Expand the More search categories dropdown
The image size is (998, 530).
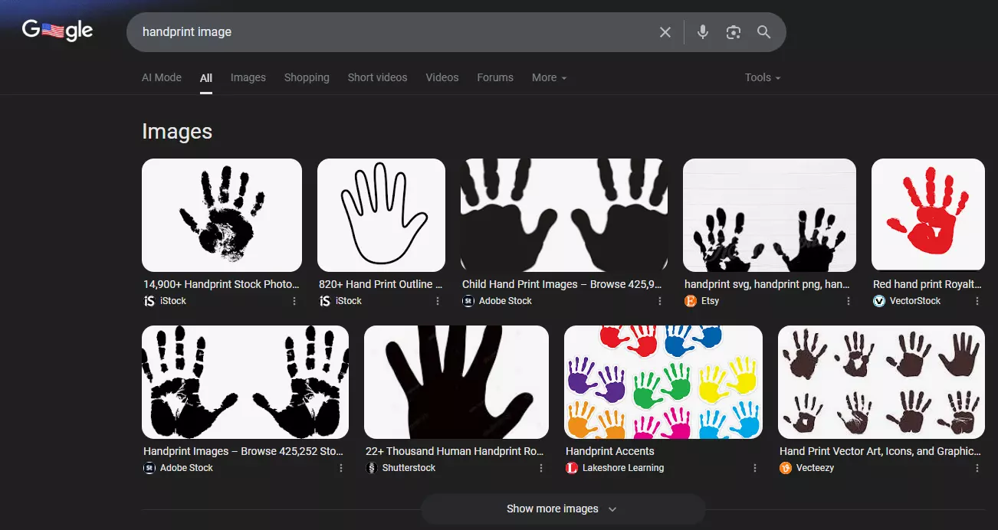(x=549, y=77)
